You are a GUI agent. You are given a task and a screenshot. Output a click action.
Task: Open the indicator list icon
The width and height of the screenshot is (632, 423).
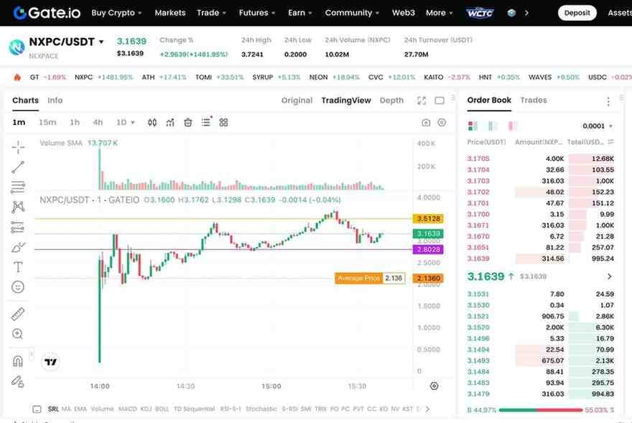coord(206,122)
